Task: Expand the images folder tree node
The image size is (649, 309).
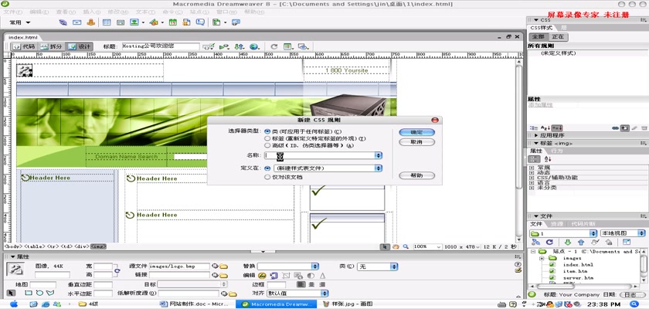Action: click(x=542, y=259)
